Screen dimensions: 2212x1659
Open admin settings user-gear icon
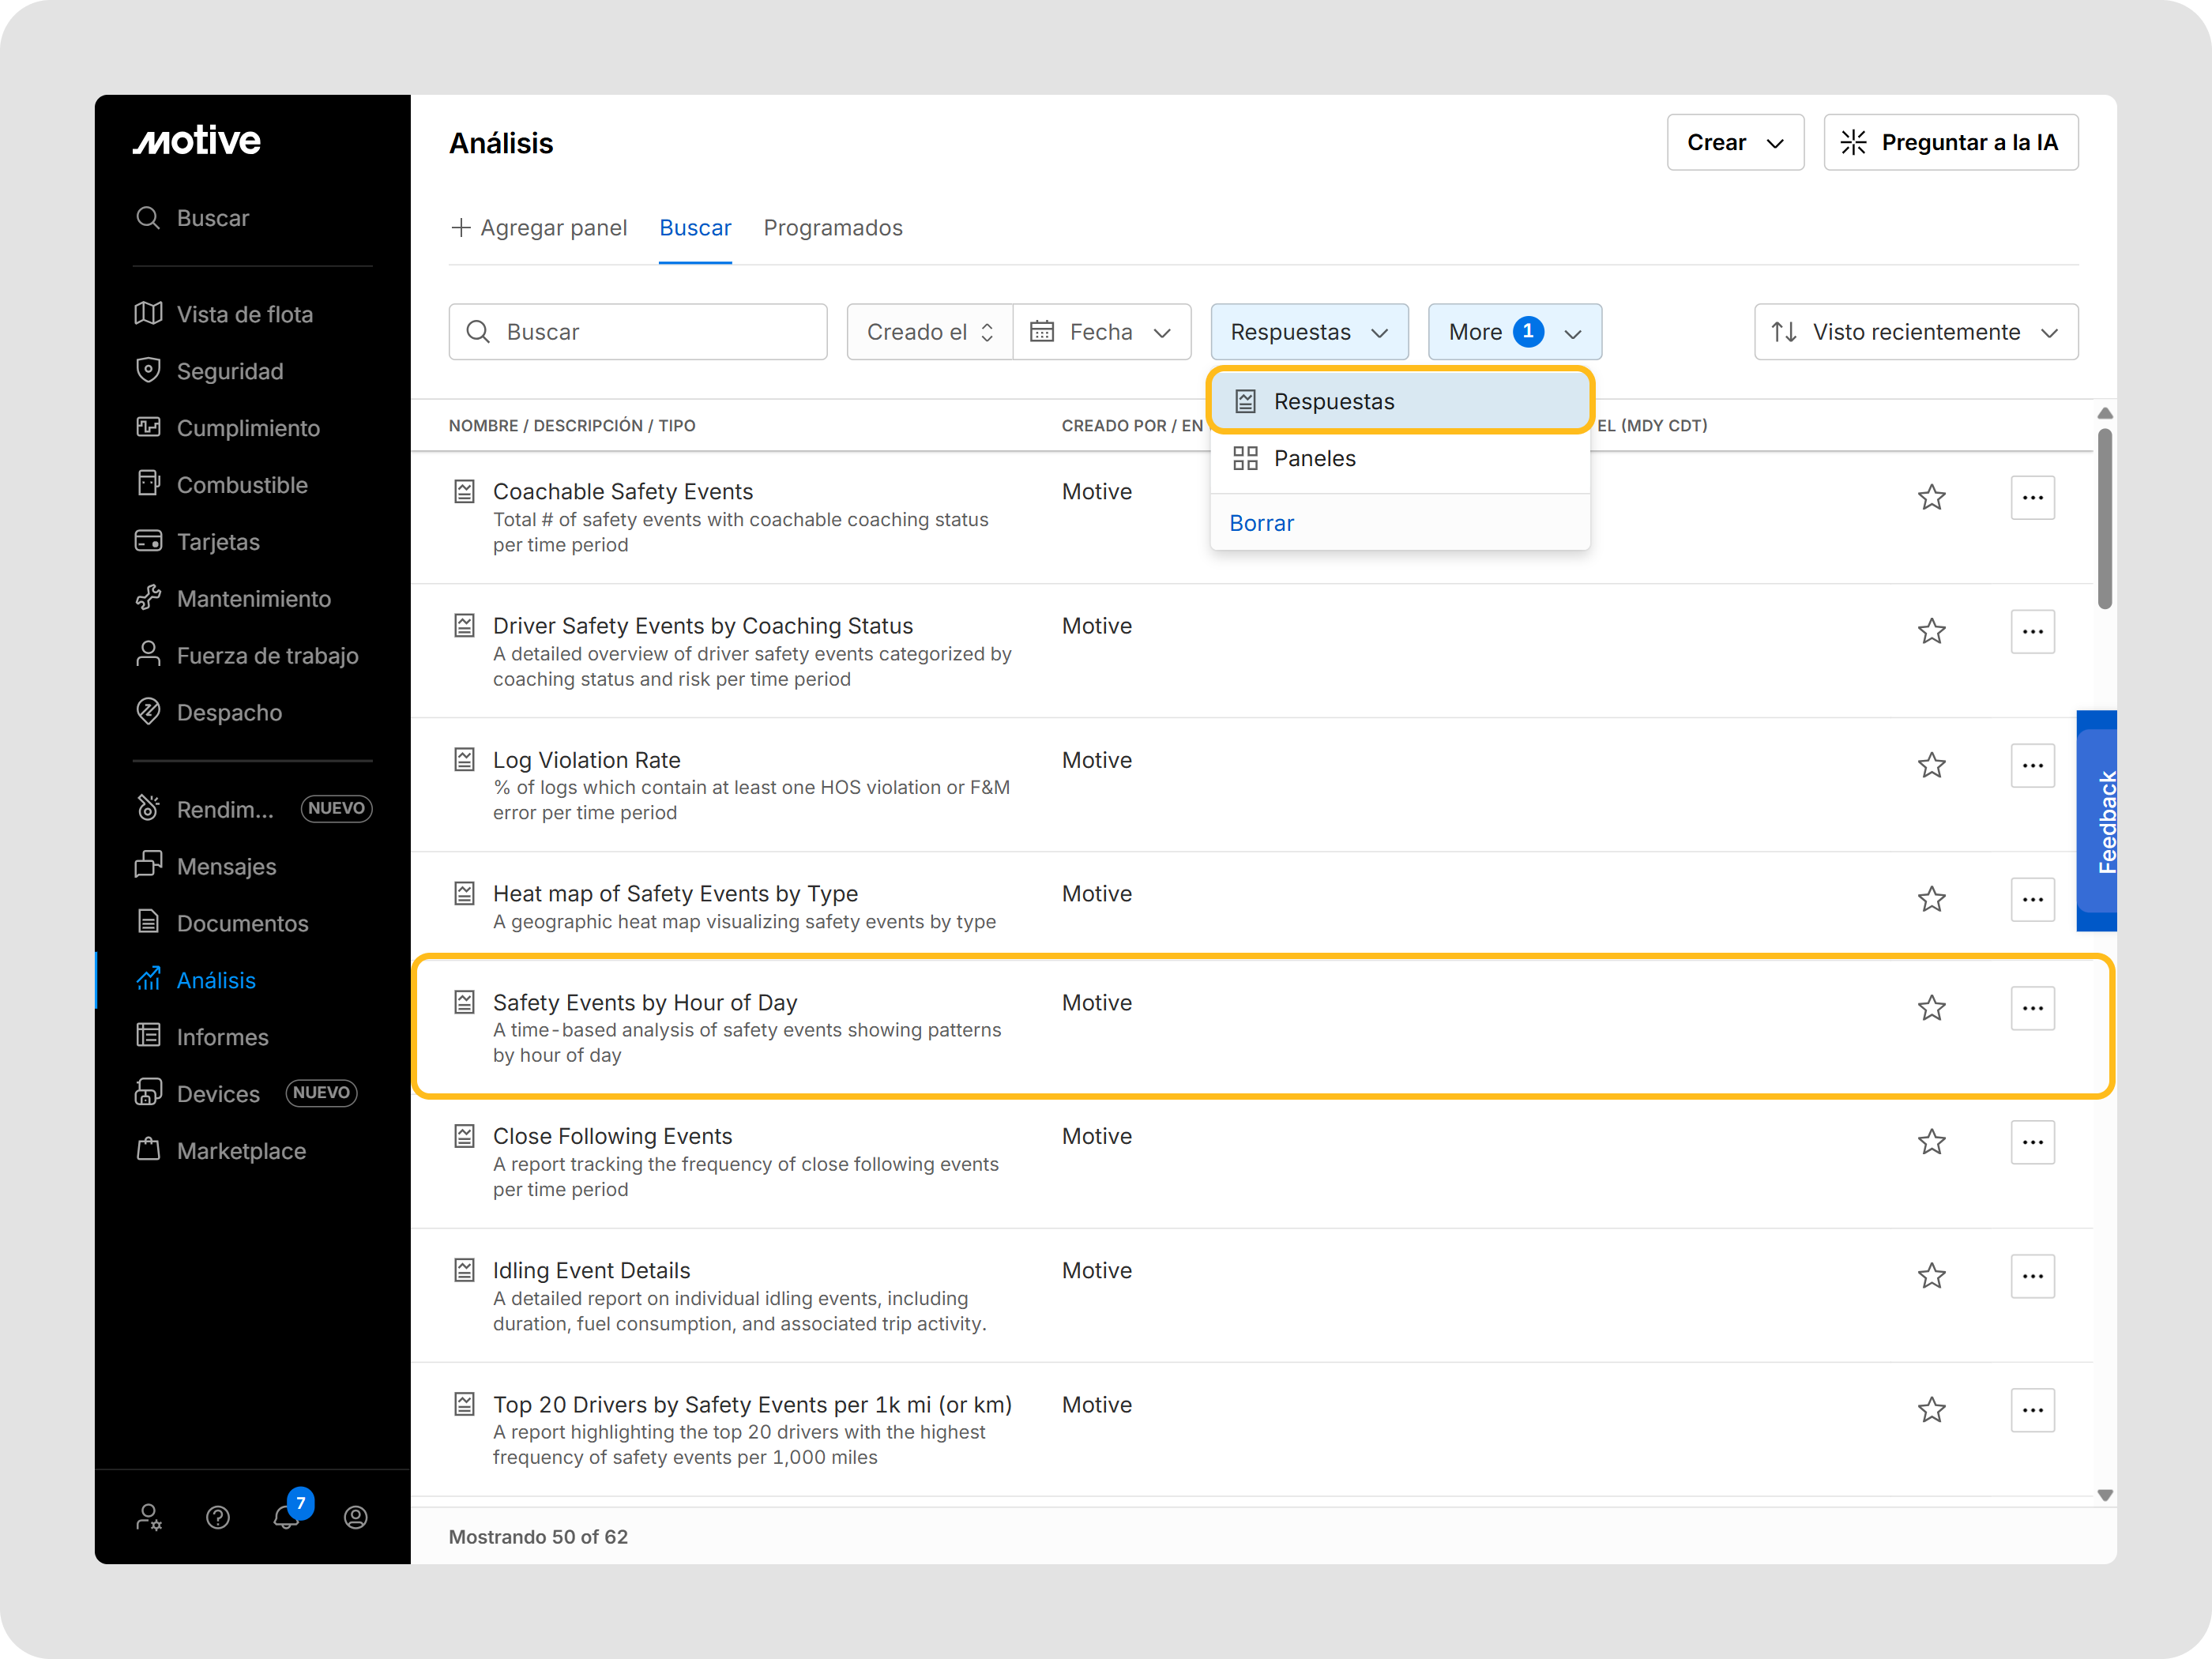pos(149,1517)
